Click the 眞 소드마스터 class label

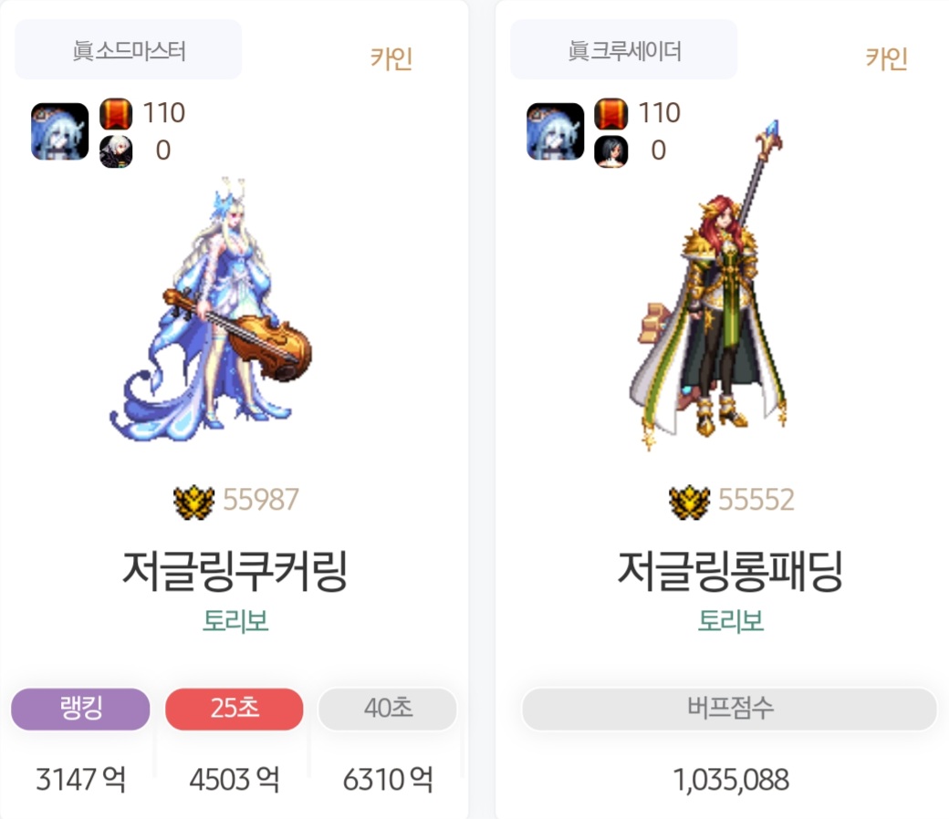coord(129,50)
